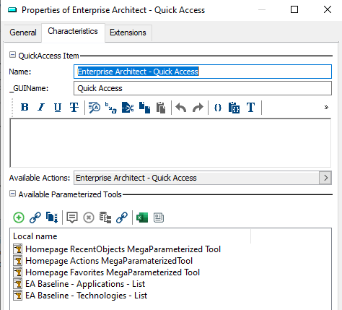342x310 pixels.
Task: Open properties via the speech-bubble icon
Action: pyautogui.click(x=72, y=218)
